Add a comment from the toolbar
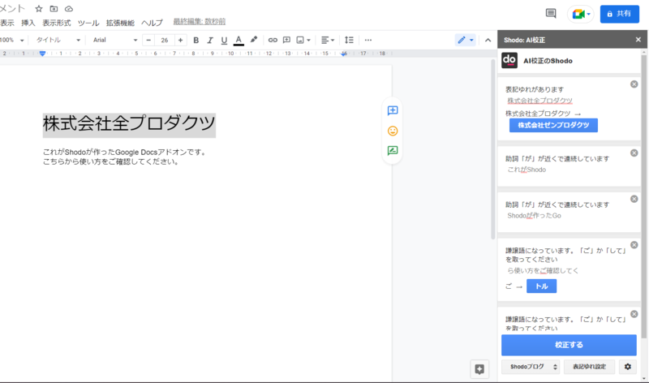This screenshot has width=649, height=383. pyautogui.click(x=286, y=40)
